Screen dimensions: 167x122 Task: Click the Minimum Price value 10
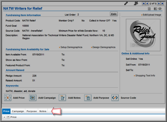point(104,31)
